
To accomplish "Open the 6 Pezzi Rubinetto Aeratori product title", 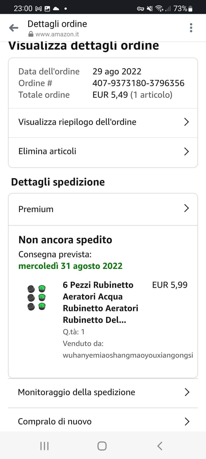I will click(x=100, y=302).
